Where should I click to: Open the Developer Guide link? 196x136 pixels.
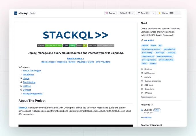click(86, 62)
